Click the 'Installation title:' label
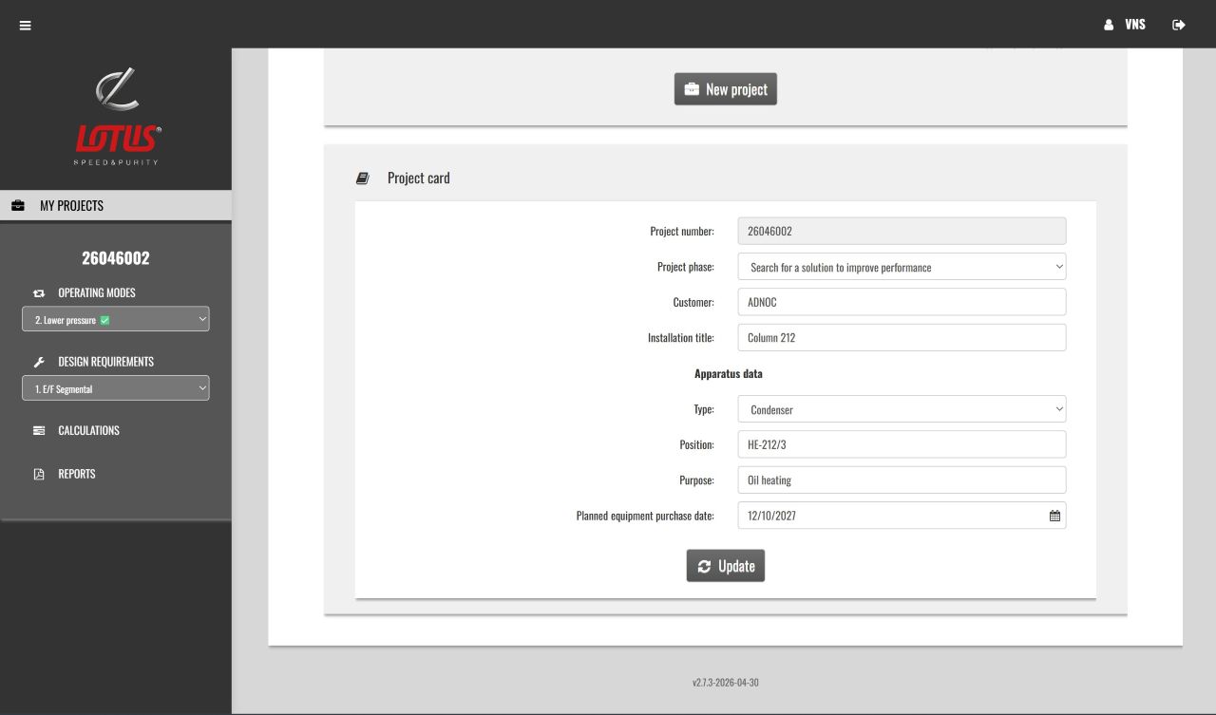 [x=681, y=337]
